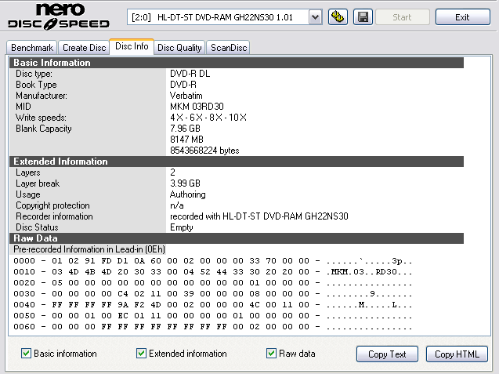Open the Create Disc tab
The width and height of the screenshot is (499, 374).
click(x=85, y=48)
